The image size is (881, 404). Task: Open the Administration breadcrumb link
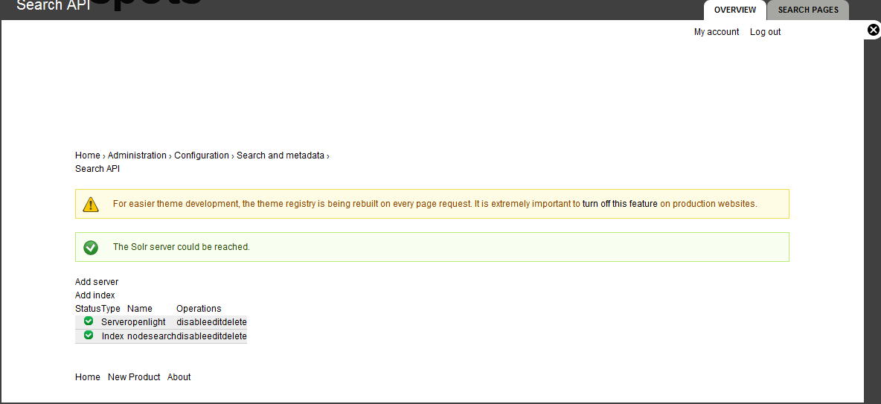(x=137, y=155)
